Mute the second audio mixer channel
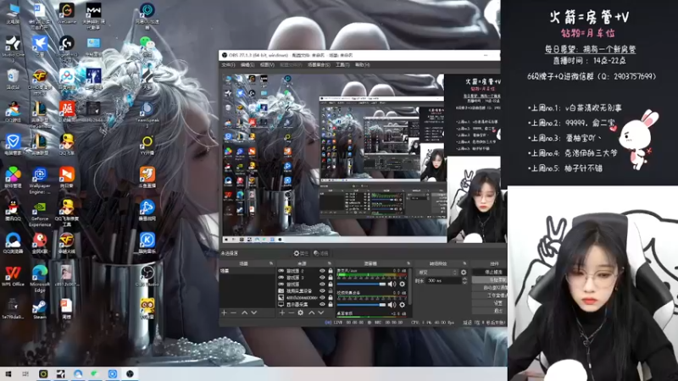Viewport: 678px width, 381px height. coord(392,305)
